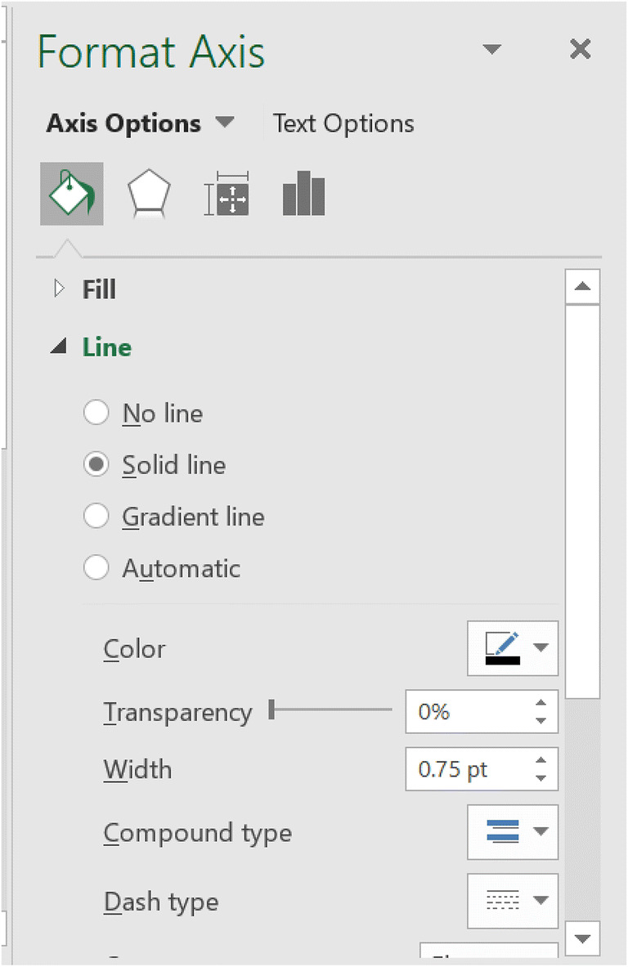Image resolution: width=628 pixels, height=967 pixels.
Task: Click the Transparency slider handle
Action: pos(271,711)
